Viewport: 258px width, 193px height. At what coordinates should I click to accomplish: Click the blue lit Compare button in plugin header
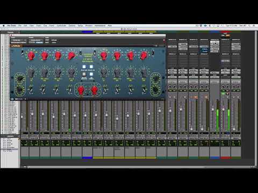39,42
